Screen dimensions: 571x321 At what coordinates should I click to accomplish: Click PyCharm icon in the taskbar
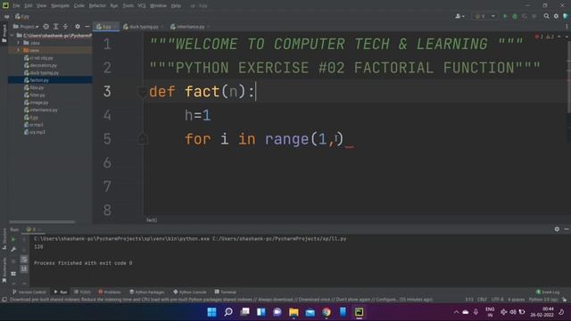[x=359, y=312]
